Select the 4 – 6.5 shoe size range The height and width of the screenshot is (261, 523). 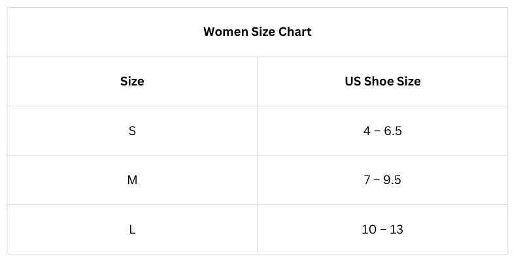[x=382, y=131]
